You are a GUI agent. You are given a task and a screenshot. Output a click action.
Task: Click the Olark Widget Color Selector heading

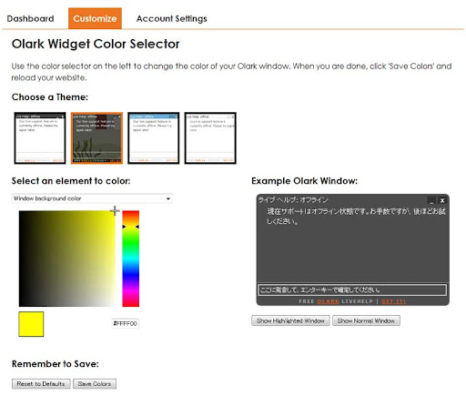click(96, 44)
